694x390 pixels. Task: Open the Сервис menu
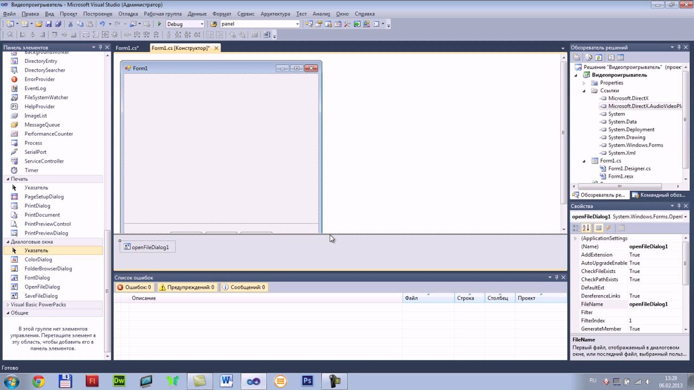[246, 14]
